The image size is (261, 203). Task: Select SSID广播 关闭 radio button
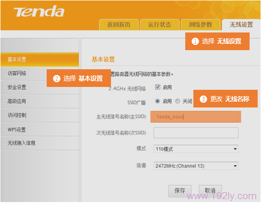pos(178,101)
